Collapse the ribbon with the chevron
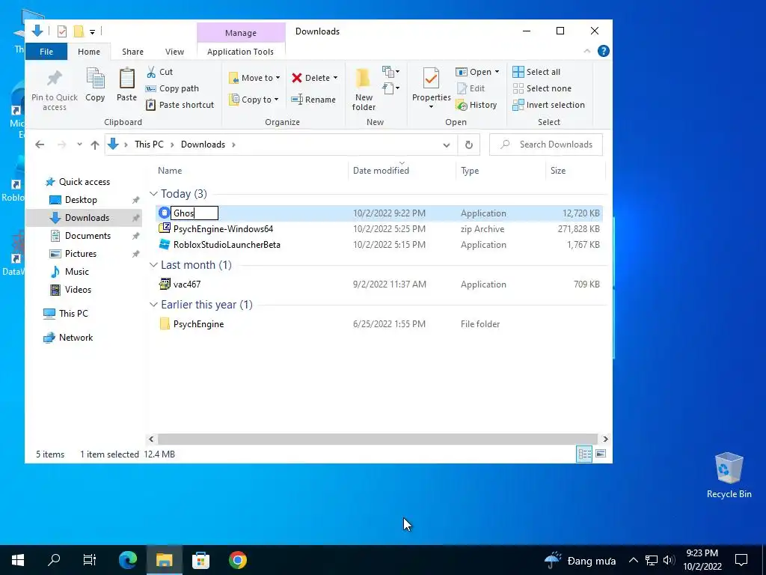 point(587,51)
